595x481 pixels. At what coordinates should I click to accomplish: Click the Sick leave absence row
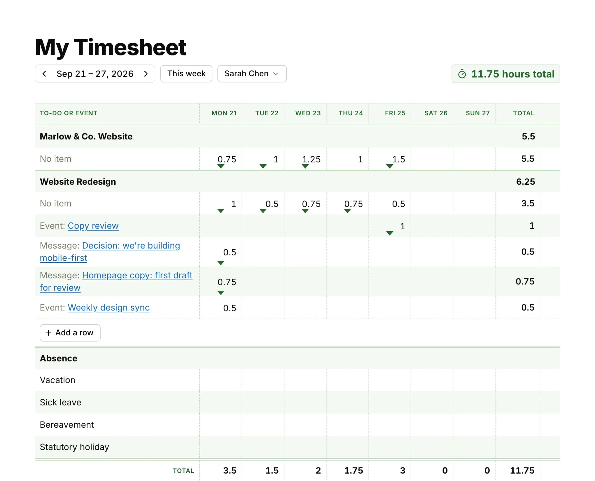tap(297, 403)
